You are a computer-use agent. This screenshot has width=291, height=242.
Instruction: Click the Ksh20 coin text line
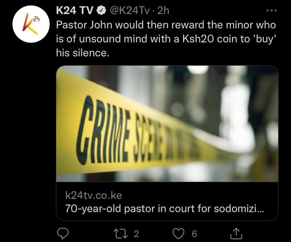click(165, 39)
